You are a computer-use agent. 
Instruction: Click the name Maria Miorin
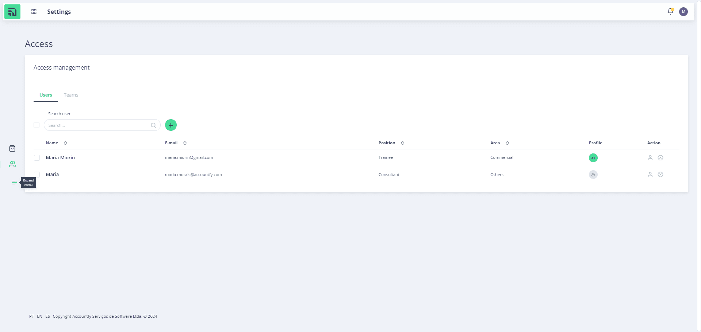click(x=60, y=158)
